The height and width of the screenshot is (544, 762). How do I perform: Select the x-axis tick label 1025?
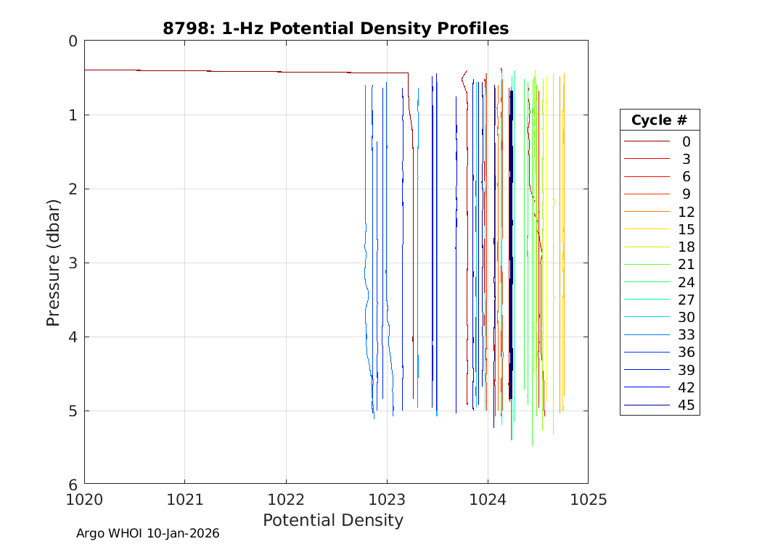point(587,499)
